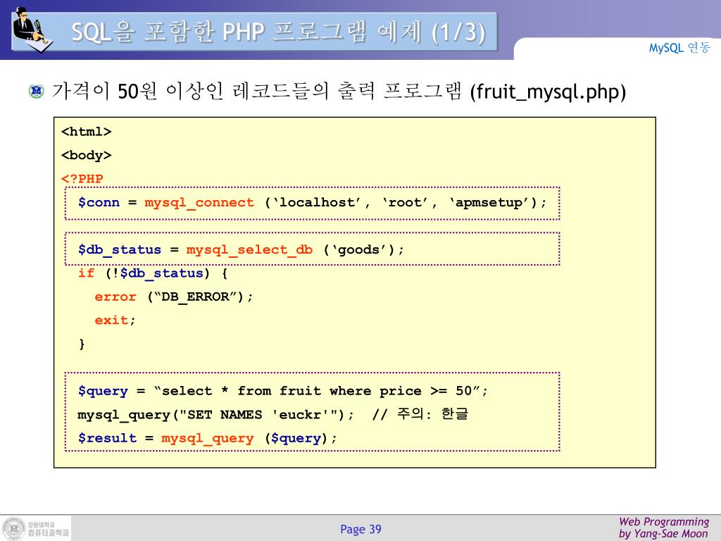Click the 'mysql_select_db' function name
This screenshot has width=721, height=541.
click(x=249, y=250)
